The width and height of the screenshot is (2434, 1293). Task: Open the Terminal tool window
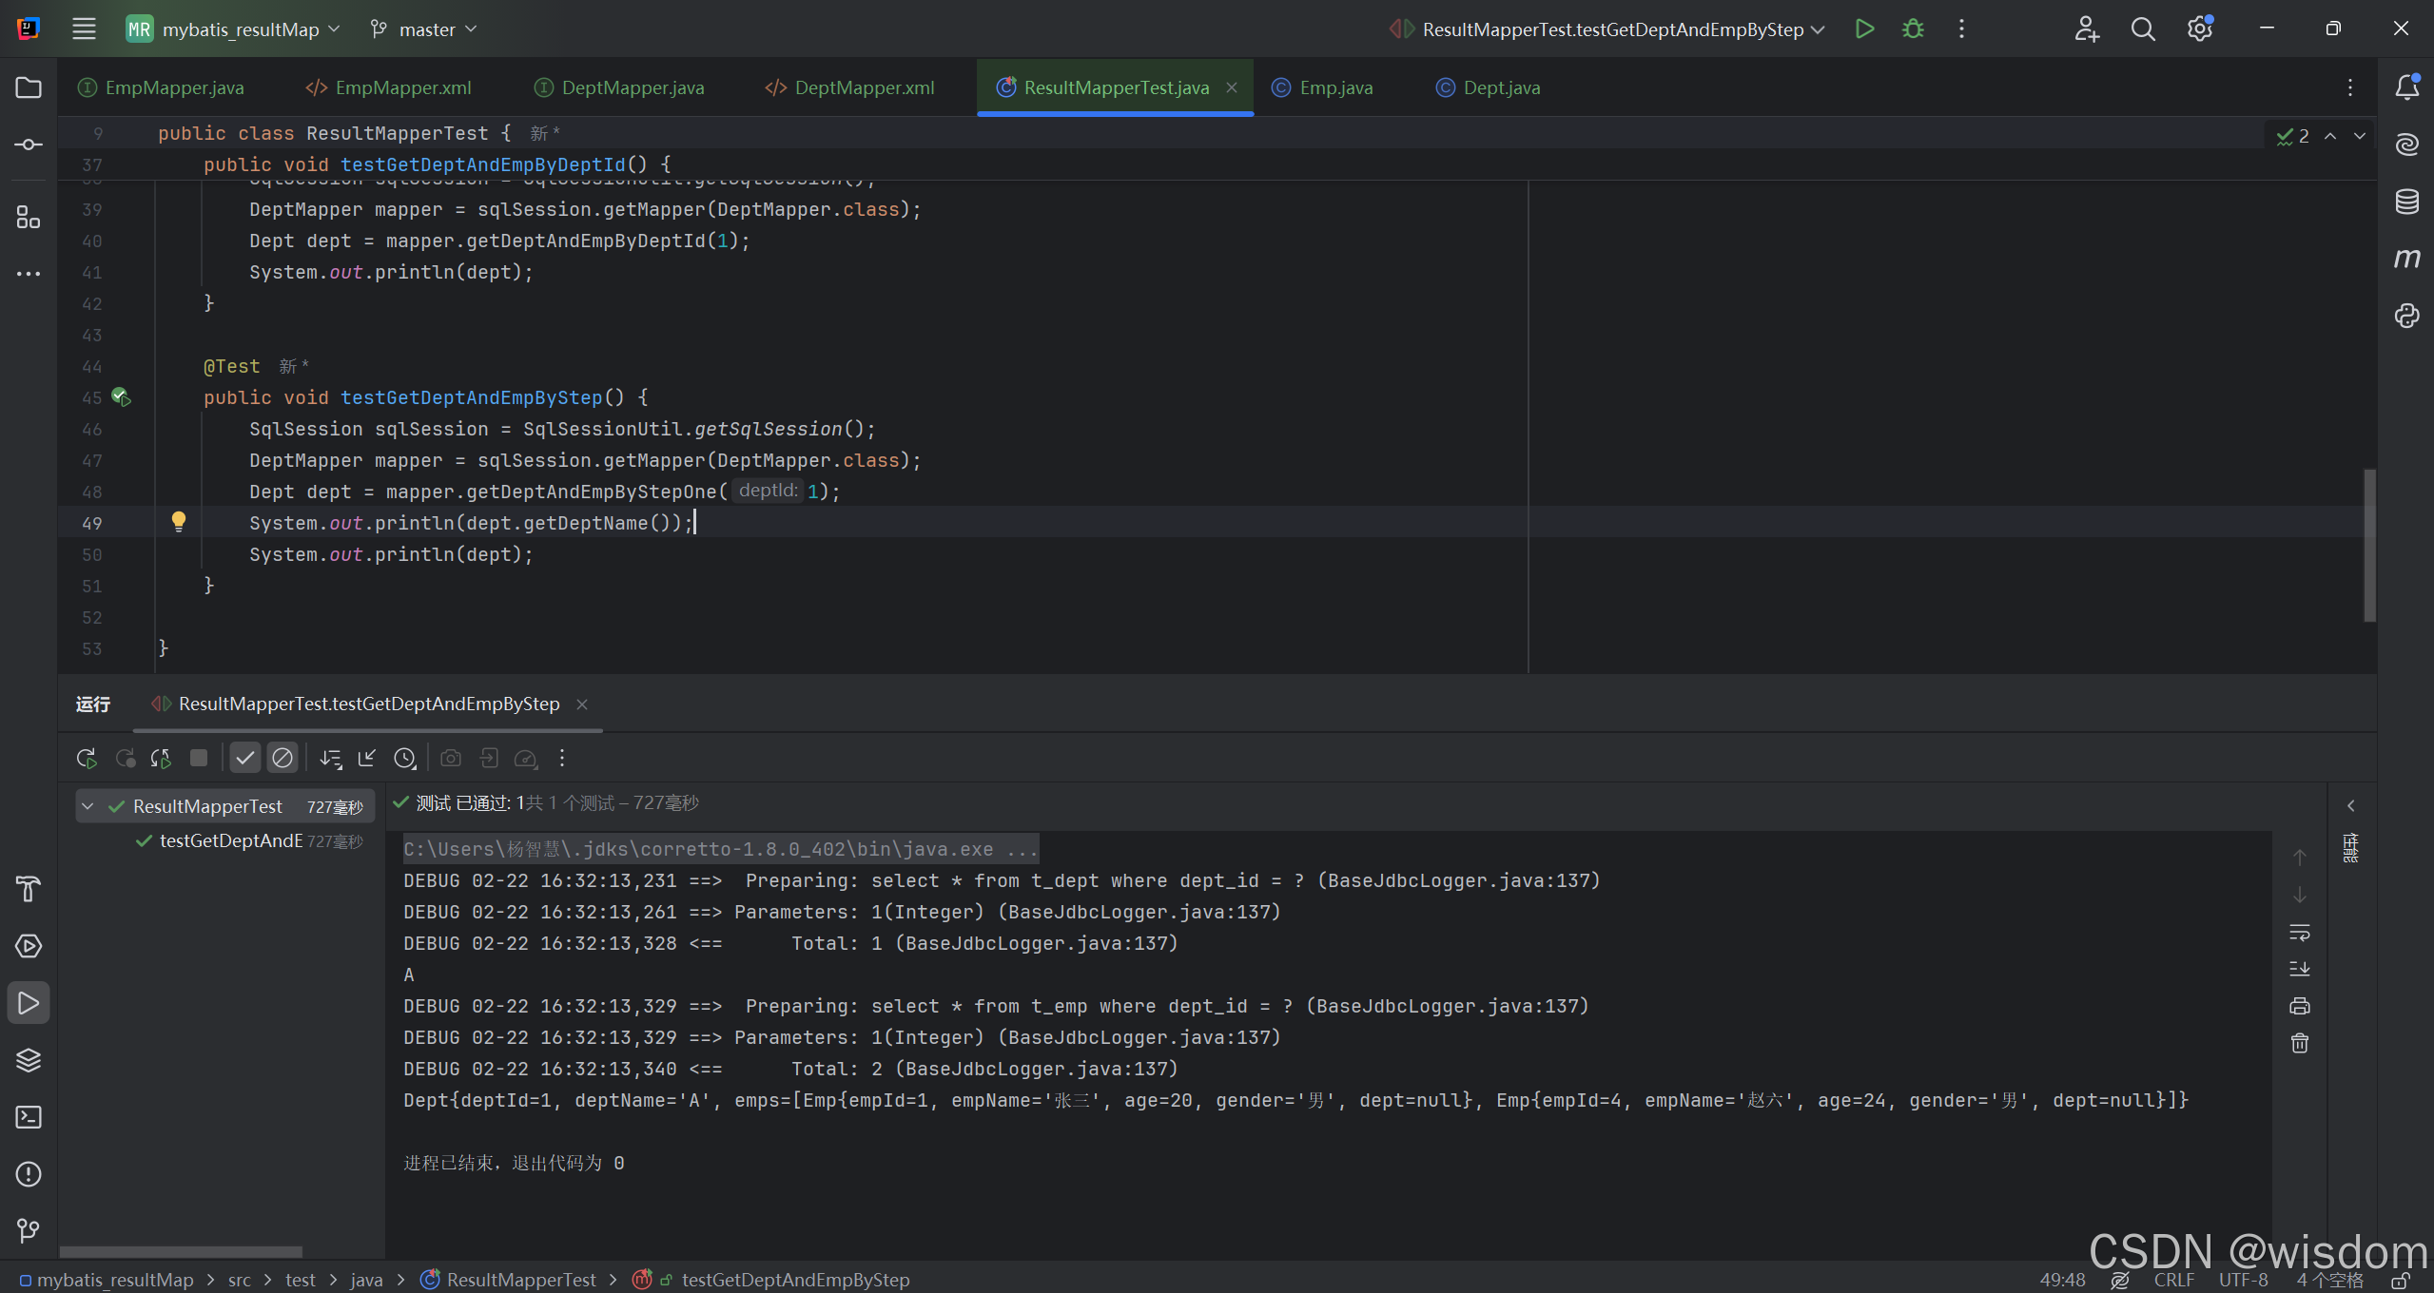click(29, 1117)
